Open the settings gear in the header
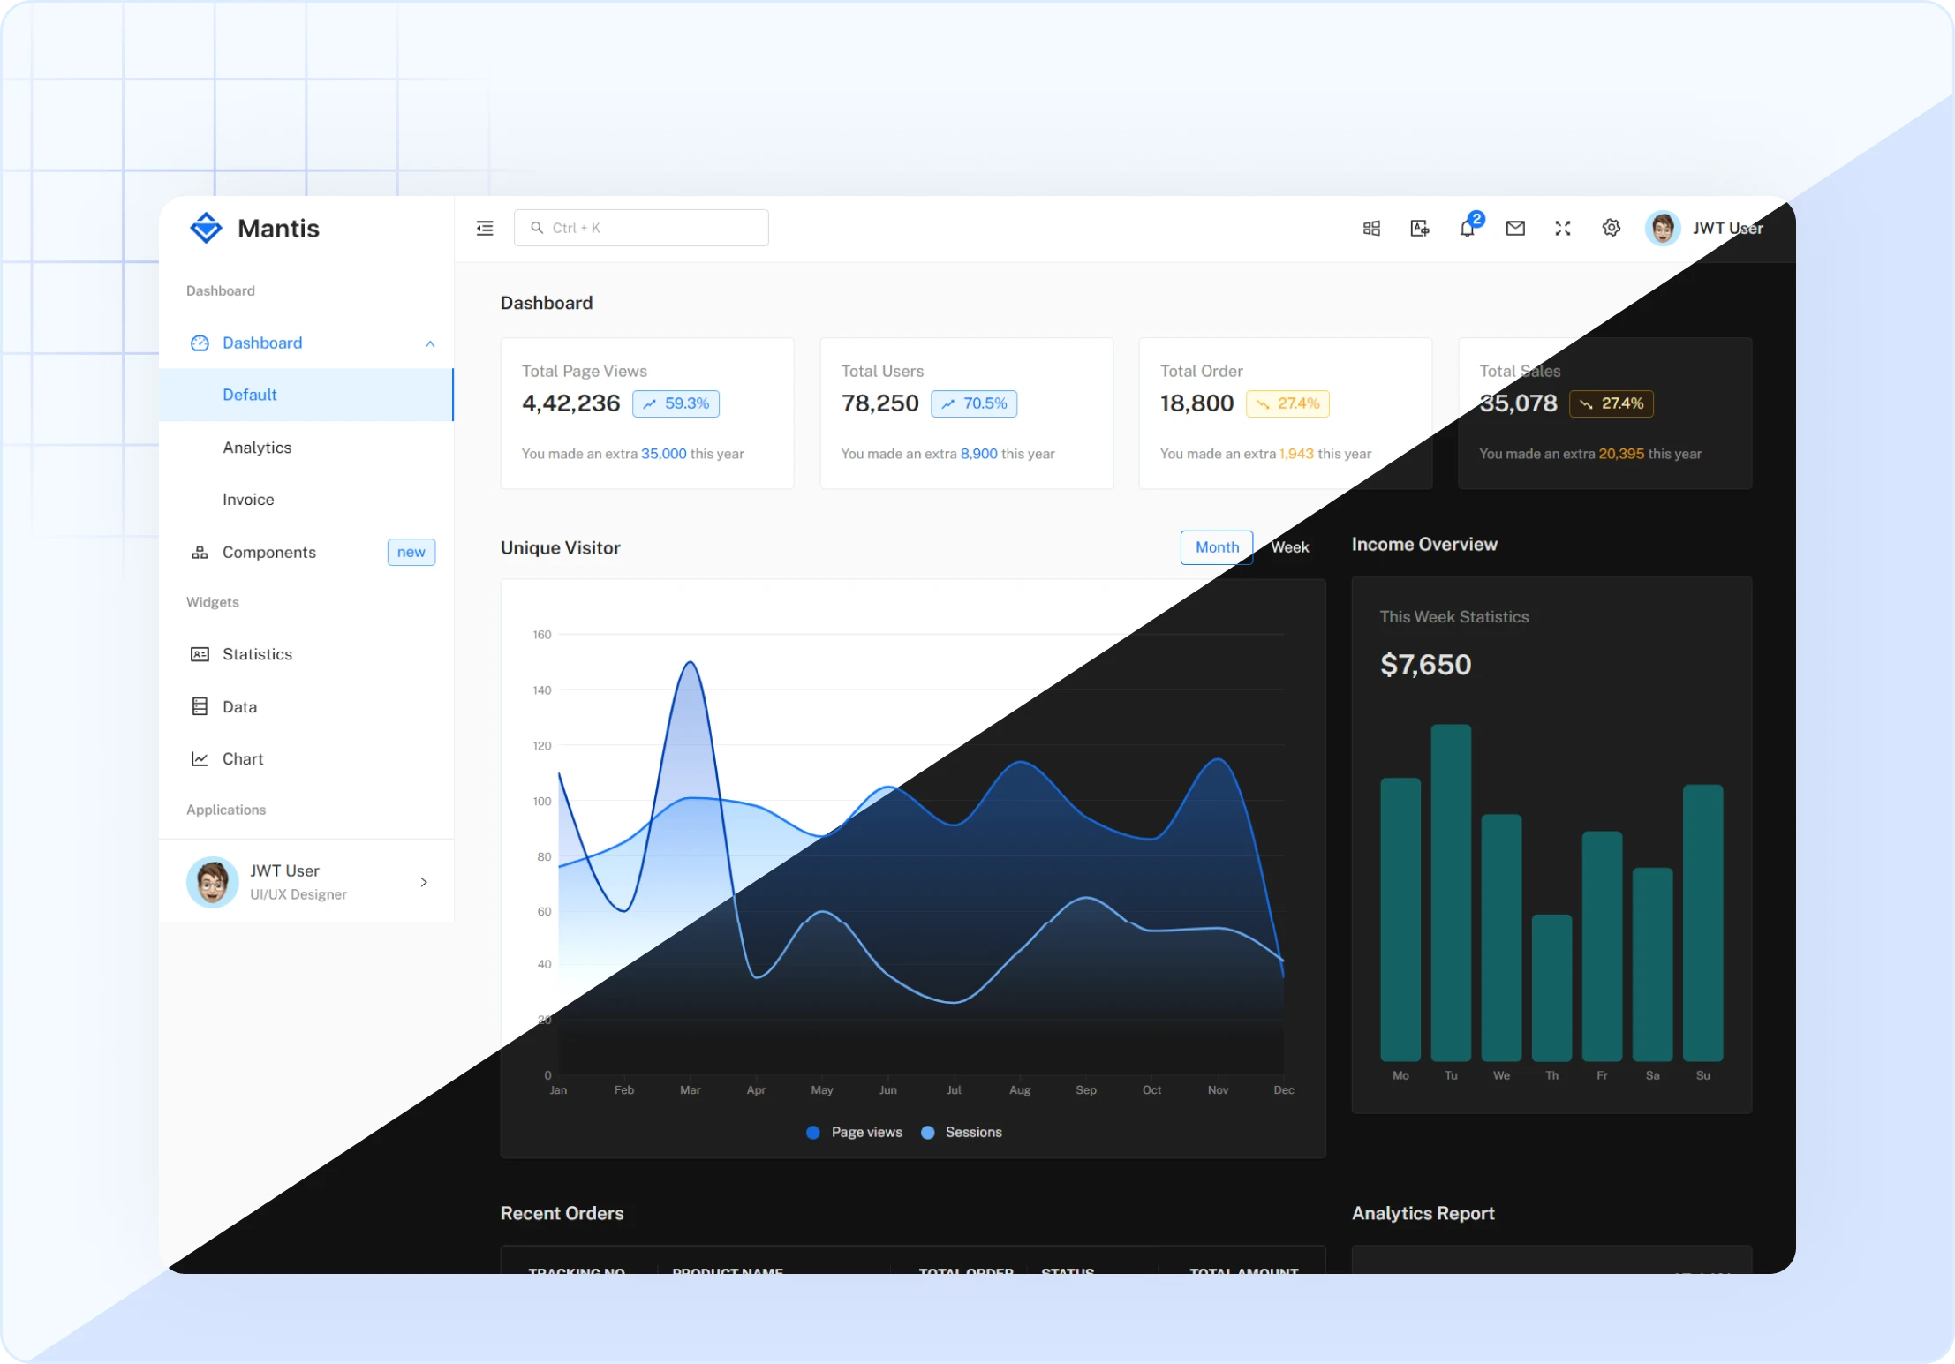 (1611, 228)
